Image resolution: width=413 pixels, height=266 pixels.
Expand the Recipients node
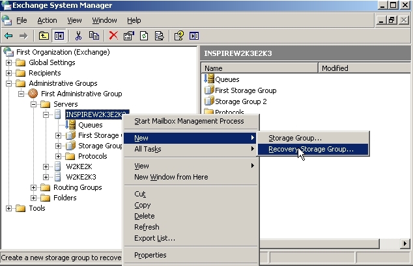click(8, 73)
